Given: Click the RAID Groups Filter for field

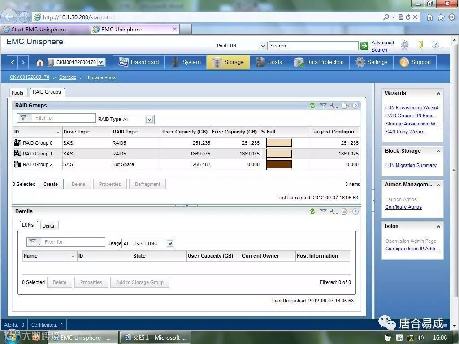Looking at the screenshot, I should pyautogui.click(x=65, y=118).
